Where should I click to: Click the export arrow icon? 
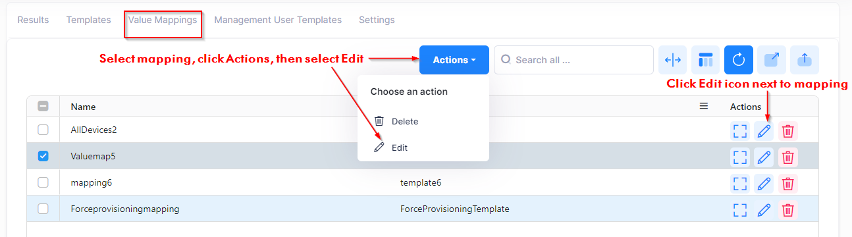click(x=771, y=60)
